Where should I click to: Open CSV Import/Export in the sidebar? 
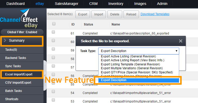pyautogui.click(x=22, y=83)
